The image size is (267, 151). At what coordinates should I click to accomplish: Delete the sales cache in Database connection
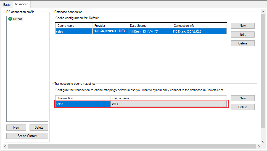(242, 43)
